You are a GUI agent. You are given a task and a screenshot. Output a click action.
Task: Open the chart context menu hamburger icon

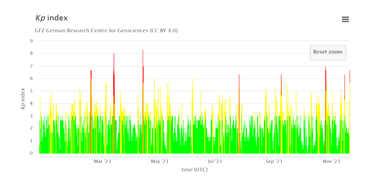click(345, 20)
